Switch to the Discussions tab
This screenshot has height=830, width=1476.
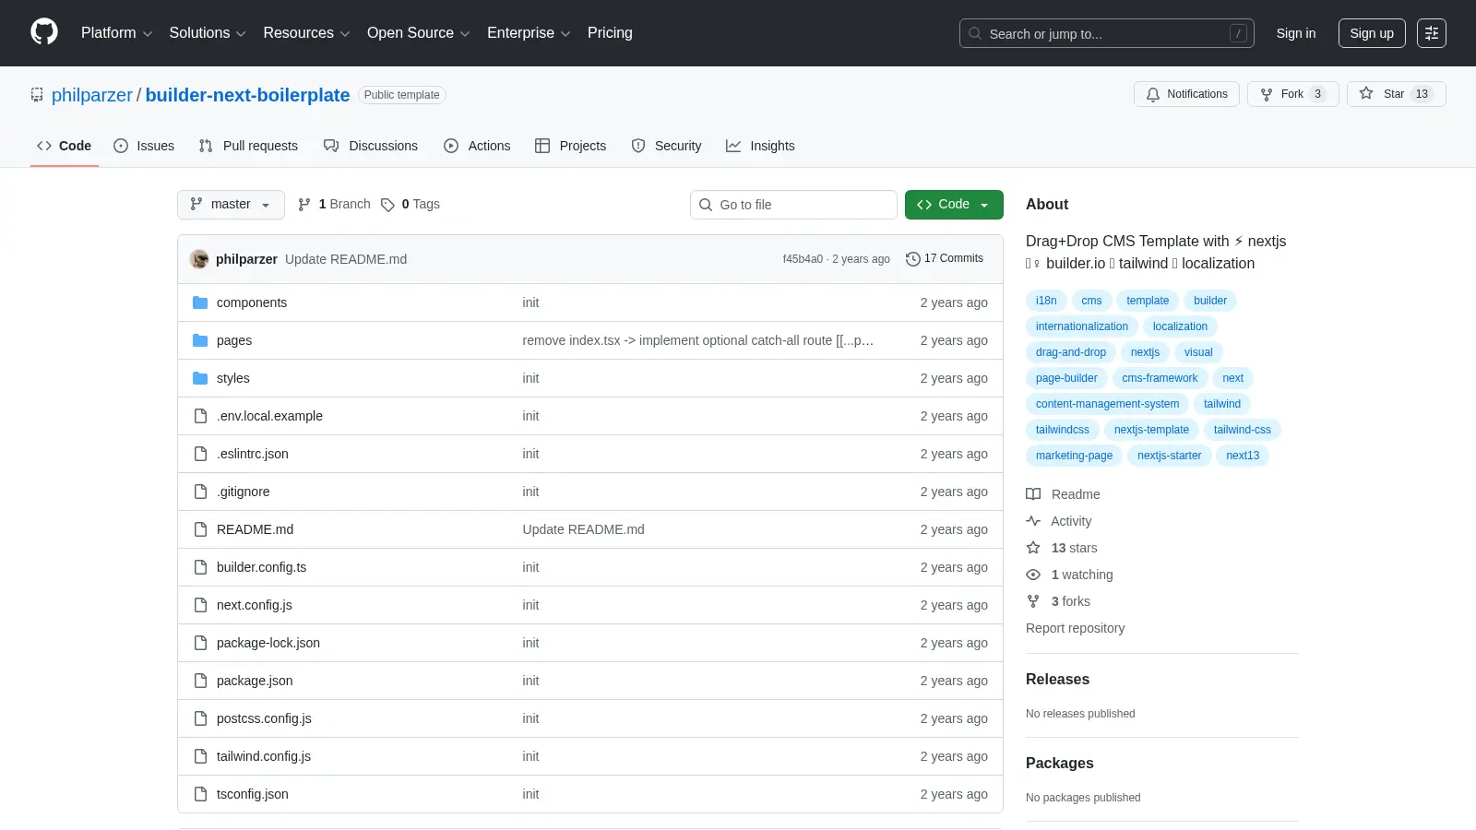pos(371,146)
